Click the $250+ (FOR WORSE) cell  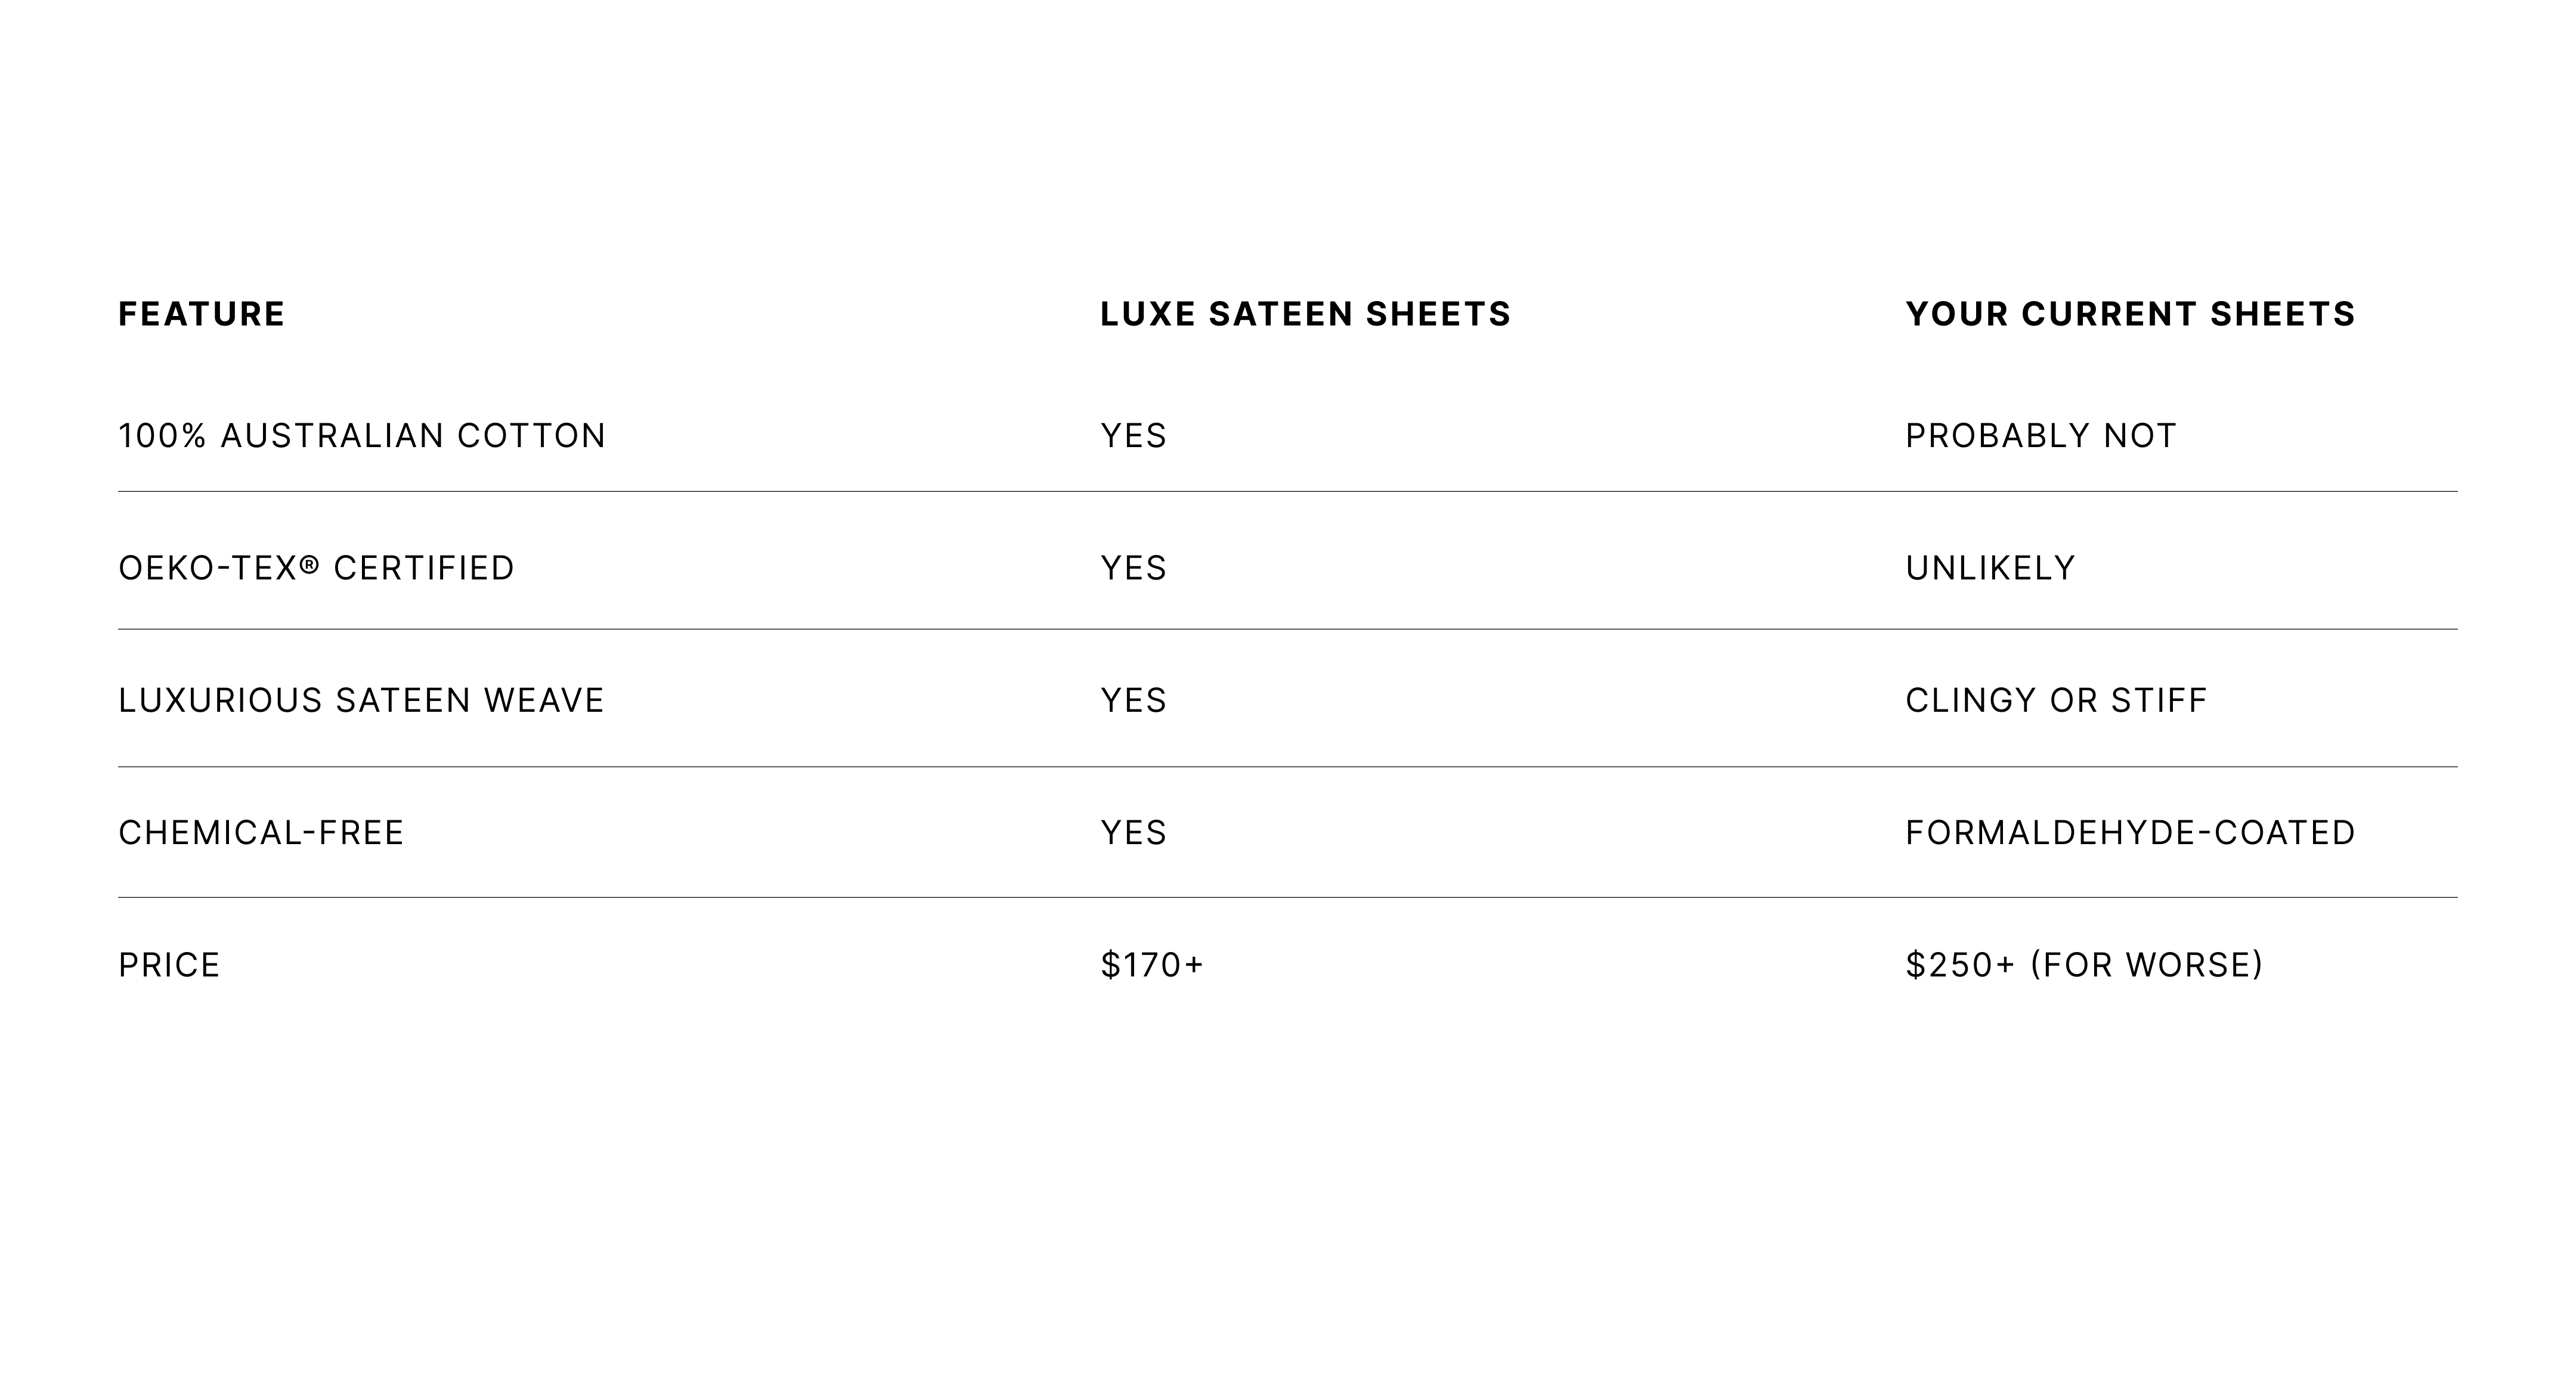[2084, 965]
